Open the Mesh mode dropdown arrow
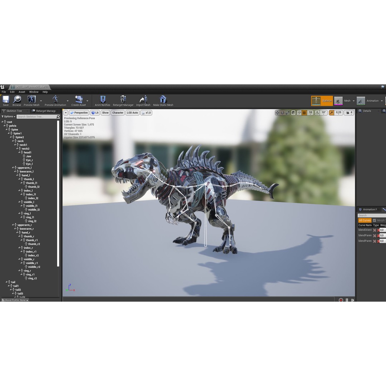The image size is (386, 386). [354, 101]
